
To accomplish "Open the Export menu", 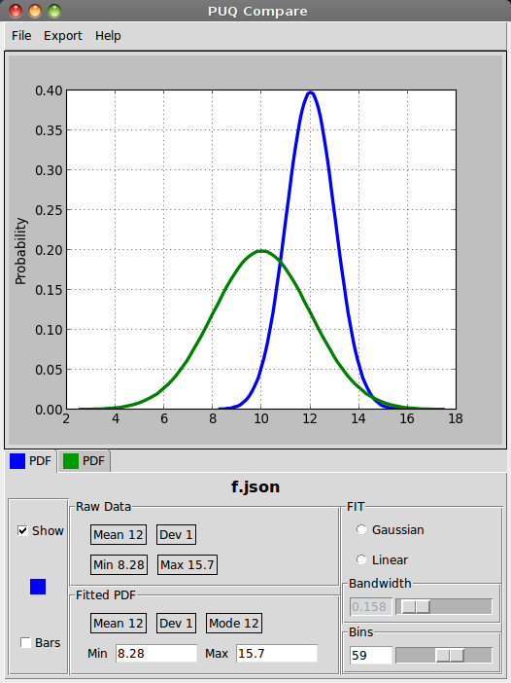I will coord(62,36).
